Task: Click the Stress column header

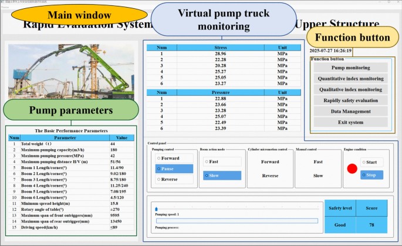Action: click(x=221, y=48)
